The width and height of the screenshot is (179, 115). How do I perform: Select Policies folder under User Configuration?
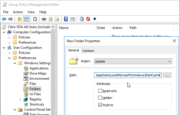pyautogui.click(x=24, y=53)
